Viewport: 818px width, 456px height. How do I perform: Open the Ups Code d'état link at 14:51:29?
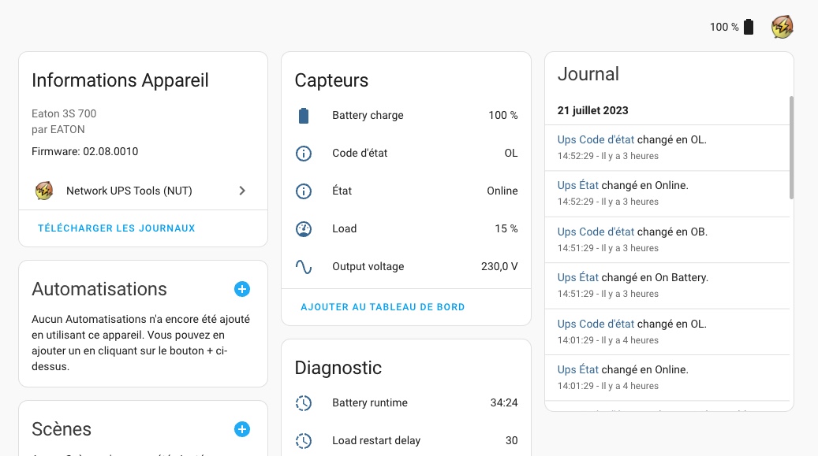(x=596, y=232)
